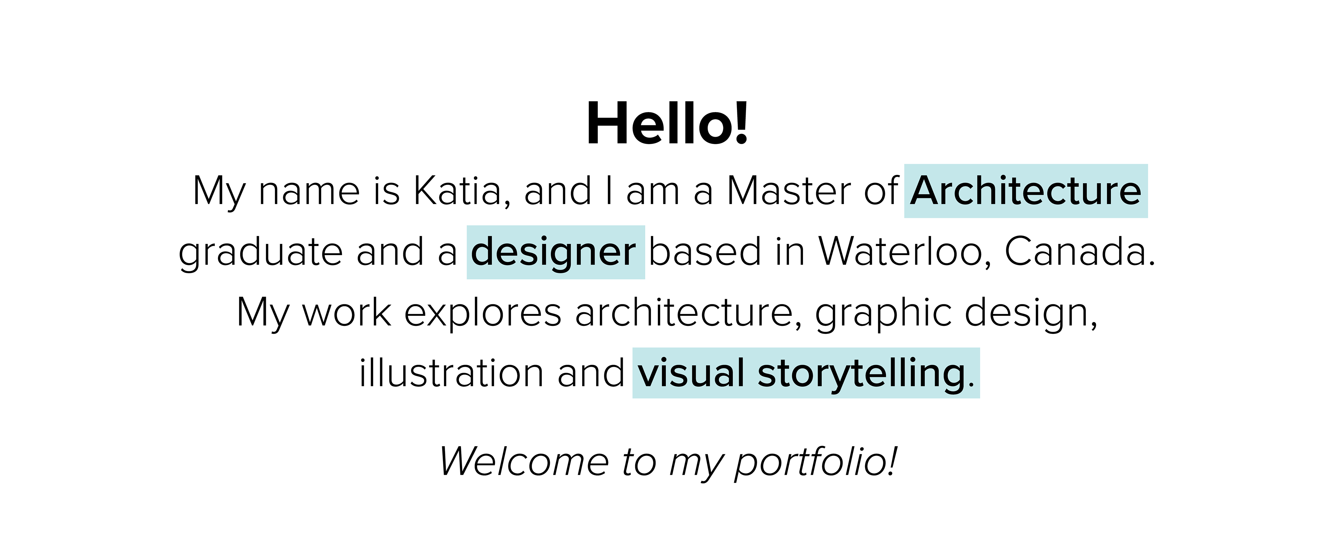The height and width of the screenshot is (533, 1333).
Task: Click the word "name" in the first line
Action: [x=309, y=191]
